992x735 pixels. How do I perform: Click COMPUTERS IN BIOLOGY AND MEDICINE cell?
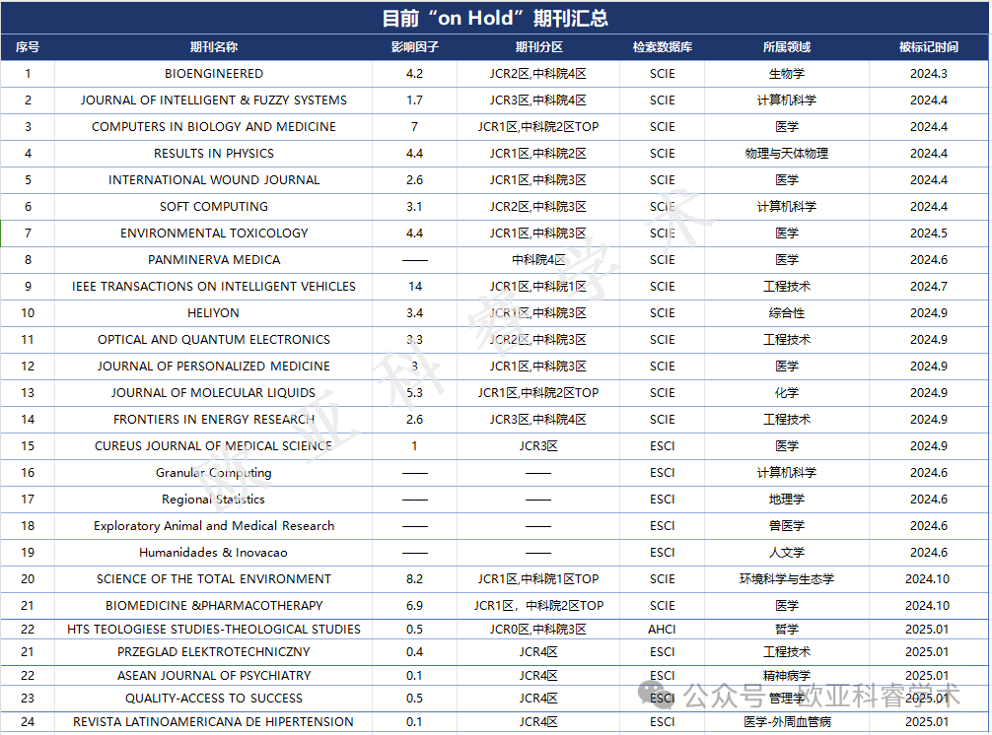[214, 126]
